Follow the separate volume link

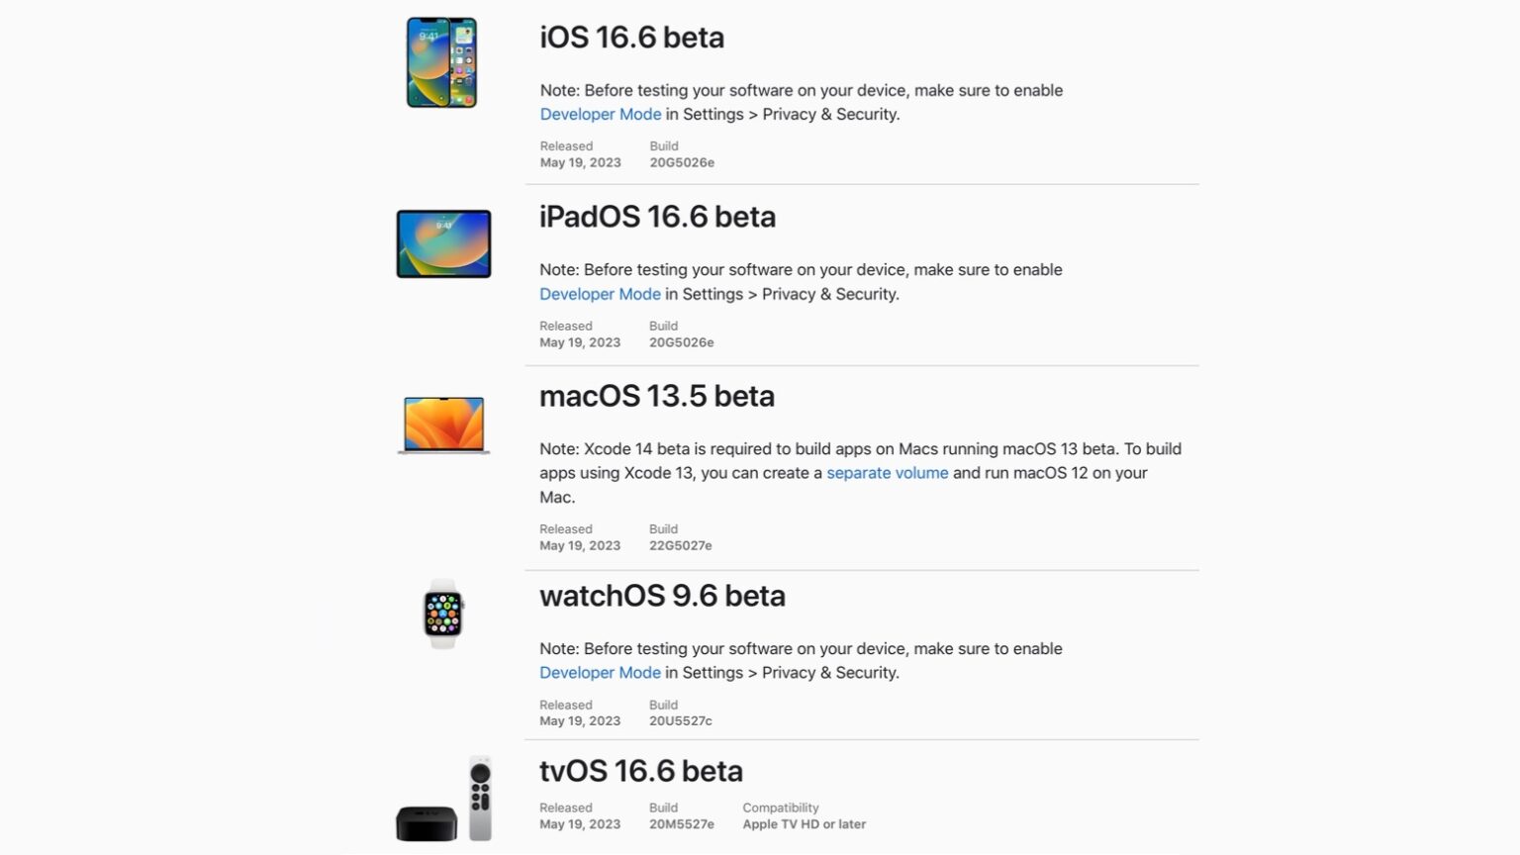887,473
